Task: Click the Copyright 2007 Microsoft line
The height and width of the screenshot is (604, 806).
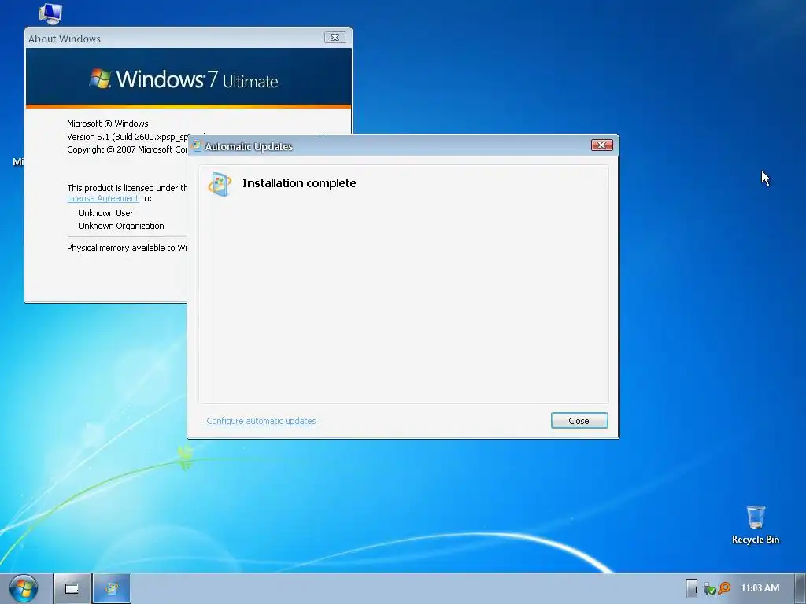Action: (127, 149)
